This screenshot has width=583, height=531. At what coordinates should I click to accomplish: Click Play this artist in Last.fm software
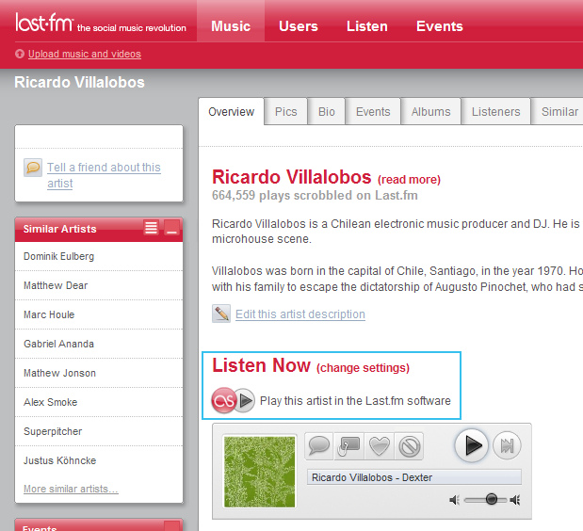pyautogui.click(x=355, y=400)
